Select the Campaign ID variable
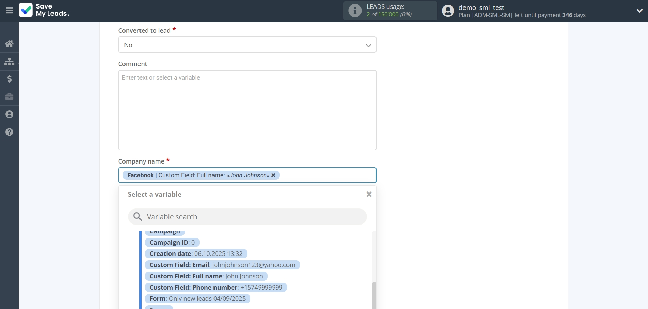 click(x=172, y=243)
